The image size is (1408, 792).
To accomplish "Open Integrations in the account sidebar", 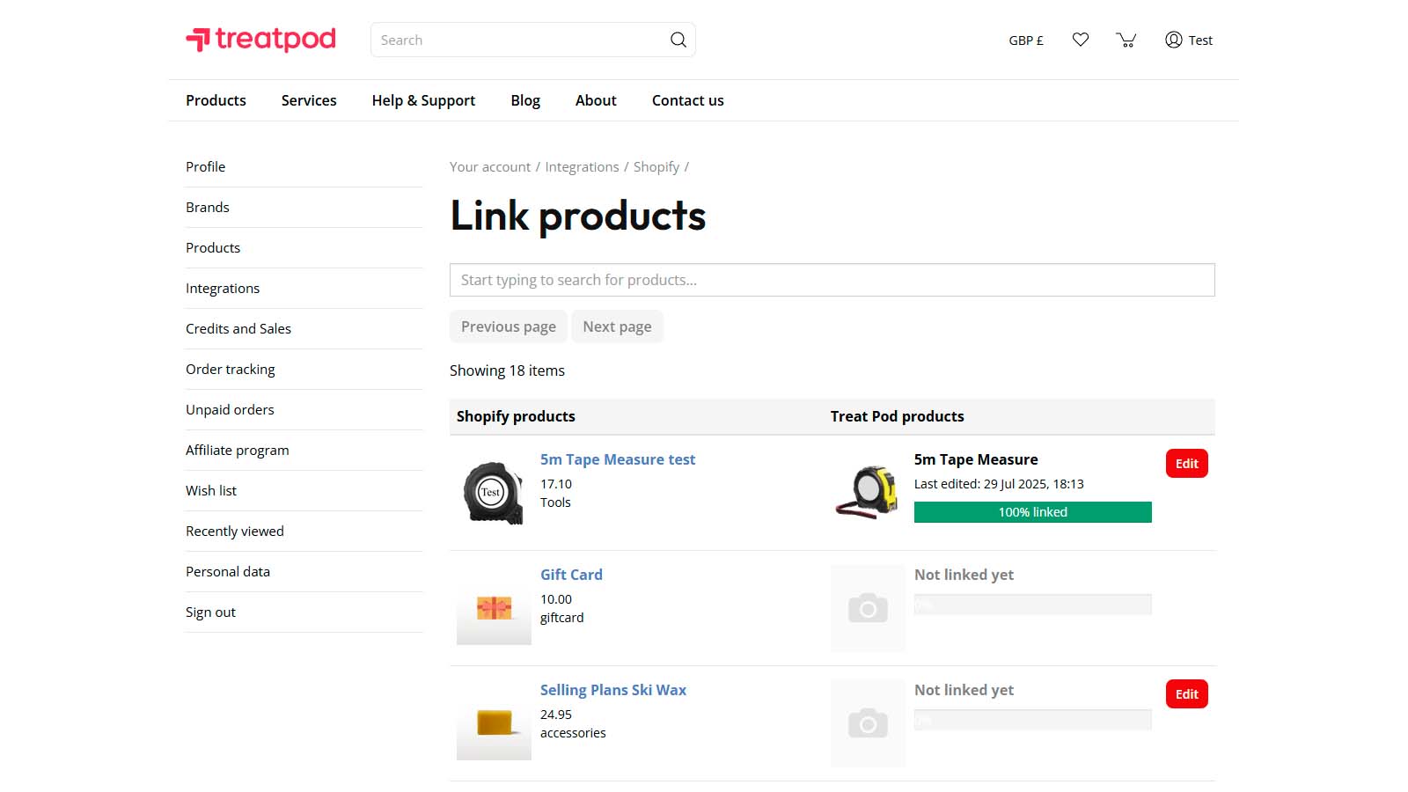I will (223, 288).
